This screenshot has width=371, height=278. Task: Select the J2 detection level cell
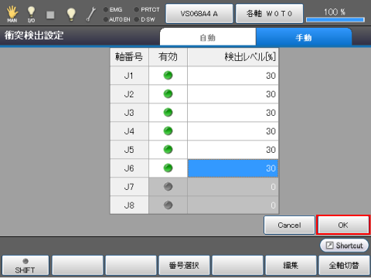coord(233,94)
